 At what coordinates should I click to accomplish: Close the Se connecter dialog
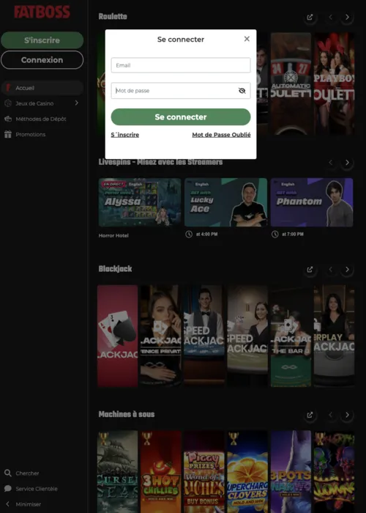click(247, 39)
